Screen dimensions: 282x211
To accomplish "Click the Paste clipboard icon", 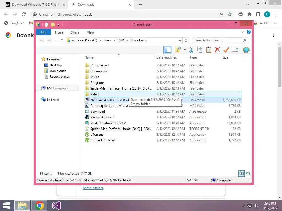I will click(209, 50).
